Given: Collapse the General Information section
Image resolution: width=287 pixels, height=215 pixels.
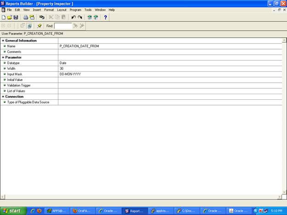Looking at the screenshot, I should 3,40.
